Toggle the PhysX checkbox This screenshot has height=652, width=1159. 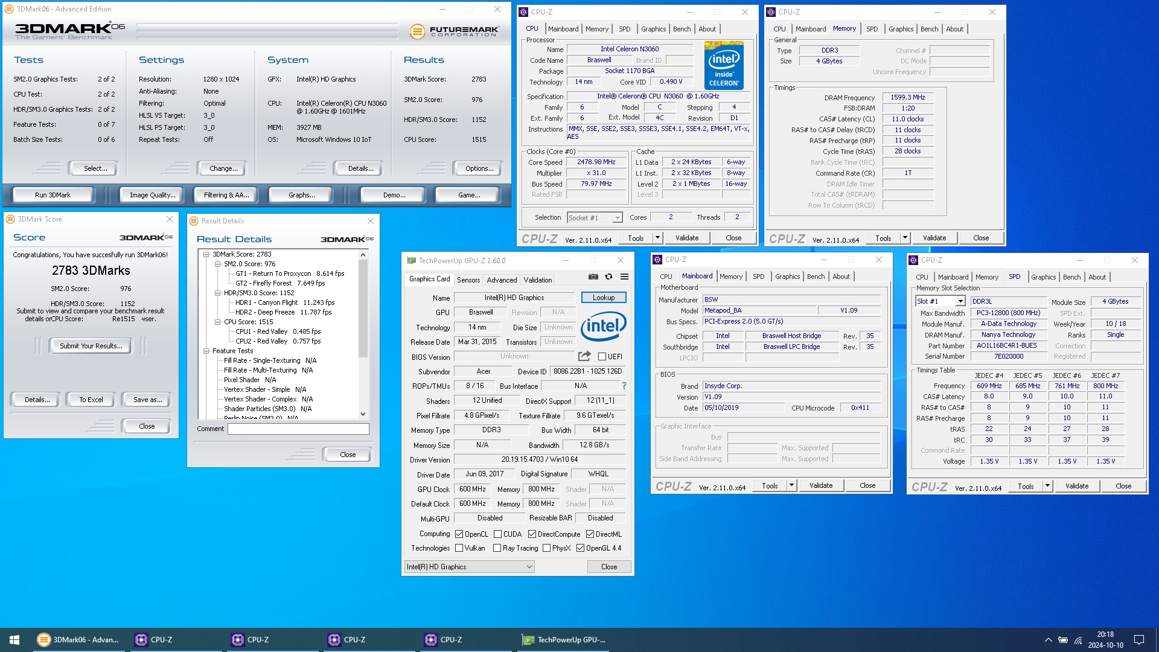pos(546,548)
